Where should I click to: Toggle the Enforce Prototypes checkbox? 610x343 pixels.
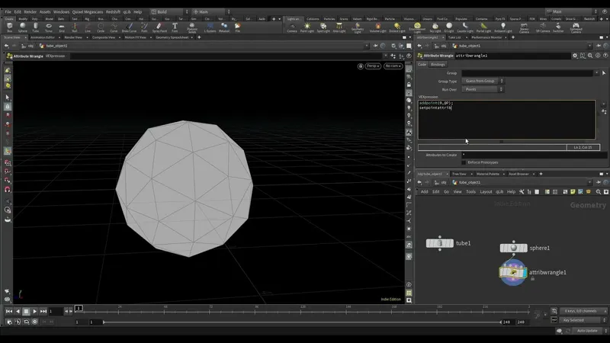(x=464, y=162)
